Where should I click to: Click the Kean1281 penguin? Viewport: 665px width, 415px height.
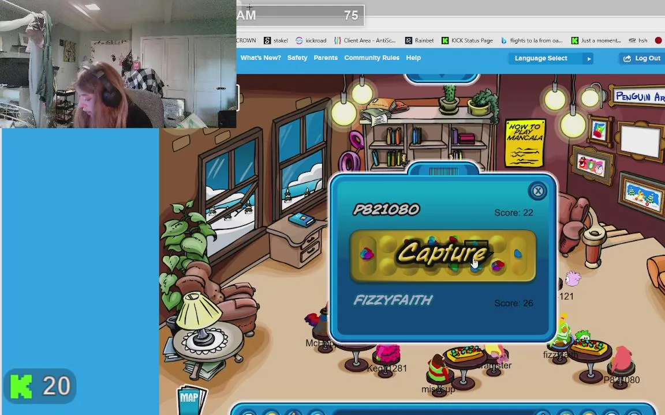click(x=387, y=355)
